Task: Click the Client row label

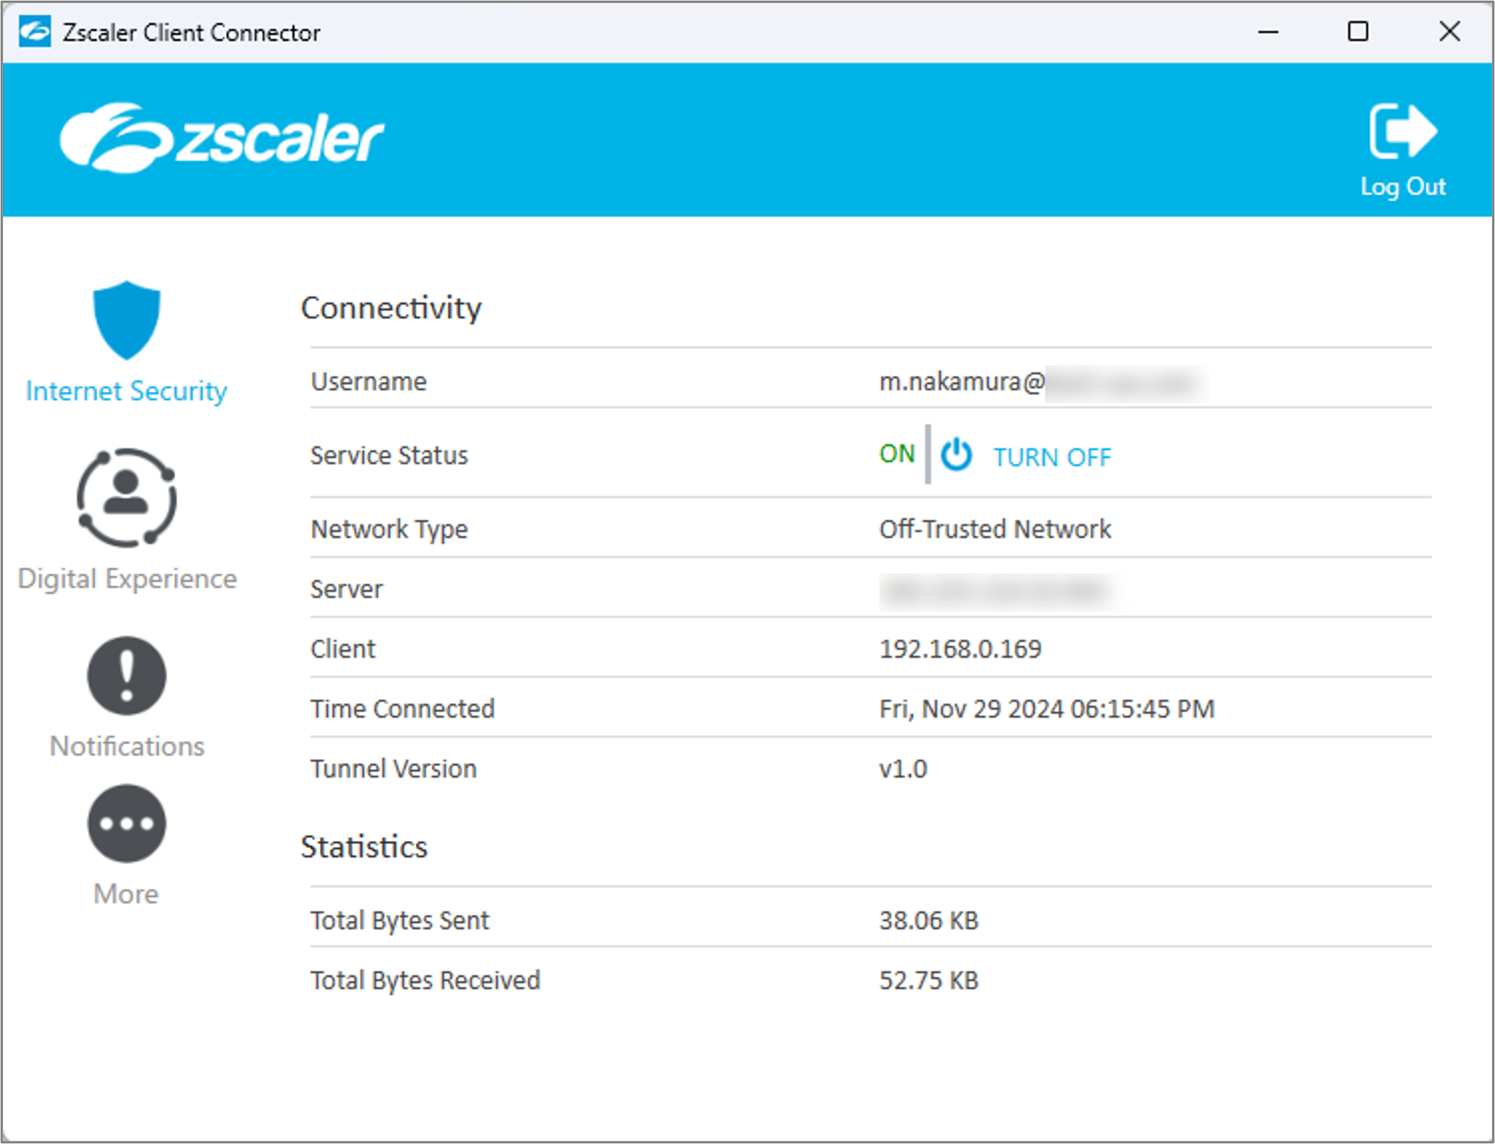Action: coord(343,649)
